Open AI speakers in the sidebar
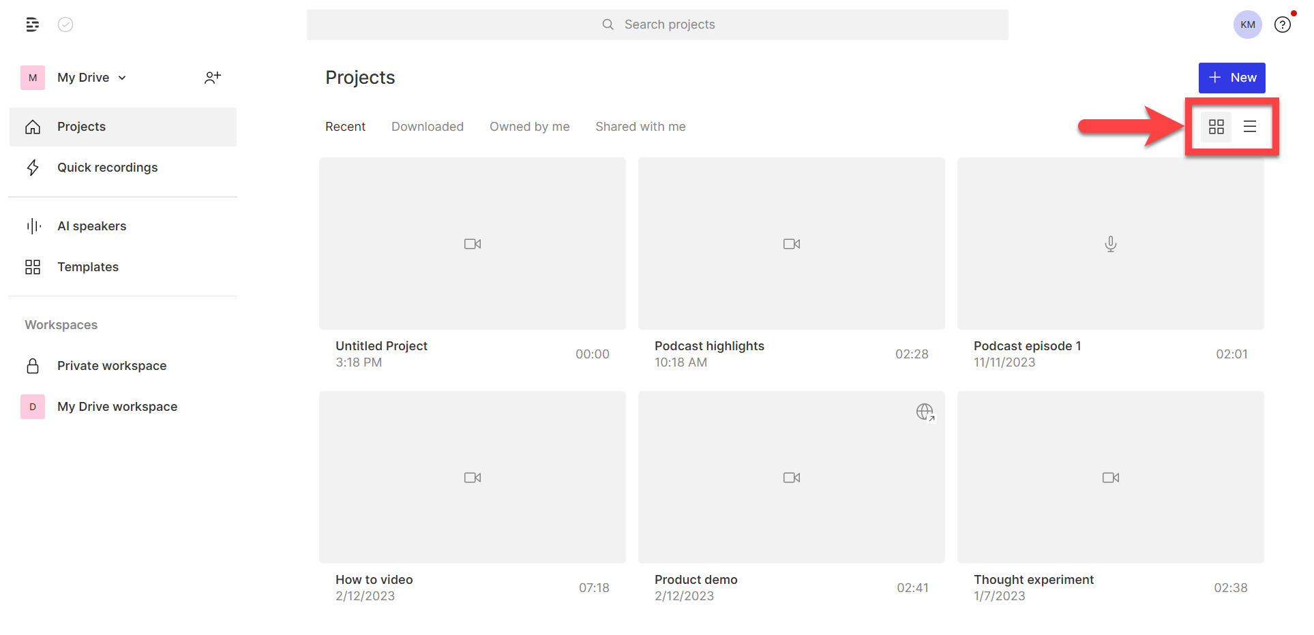 123,226
